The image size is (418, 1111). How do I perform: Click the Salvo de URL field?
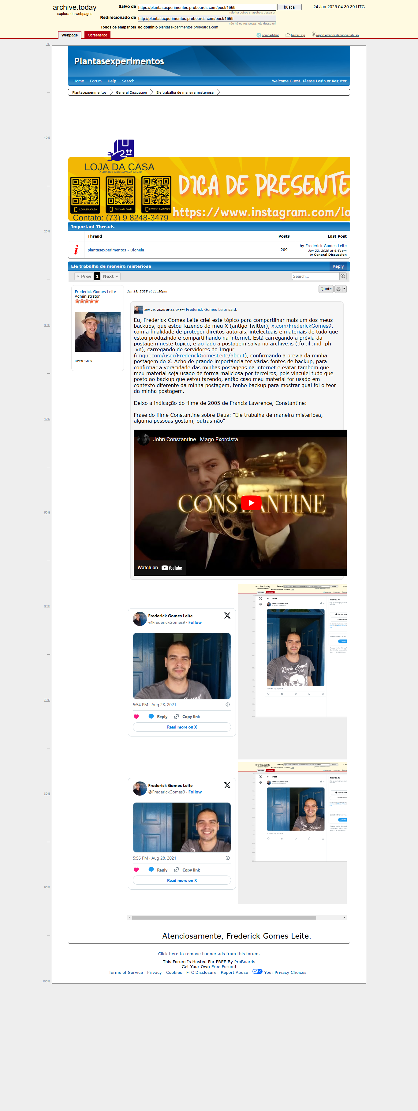click(207, 7)
